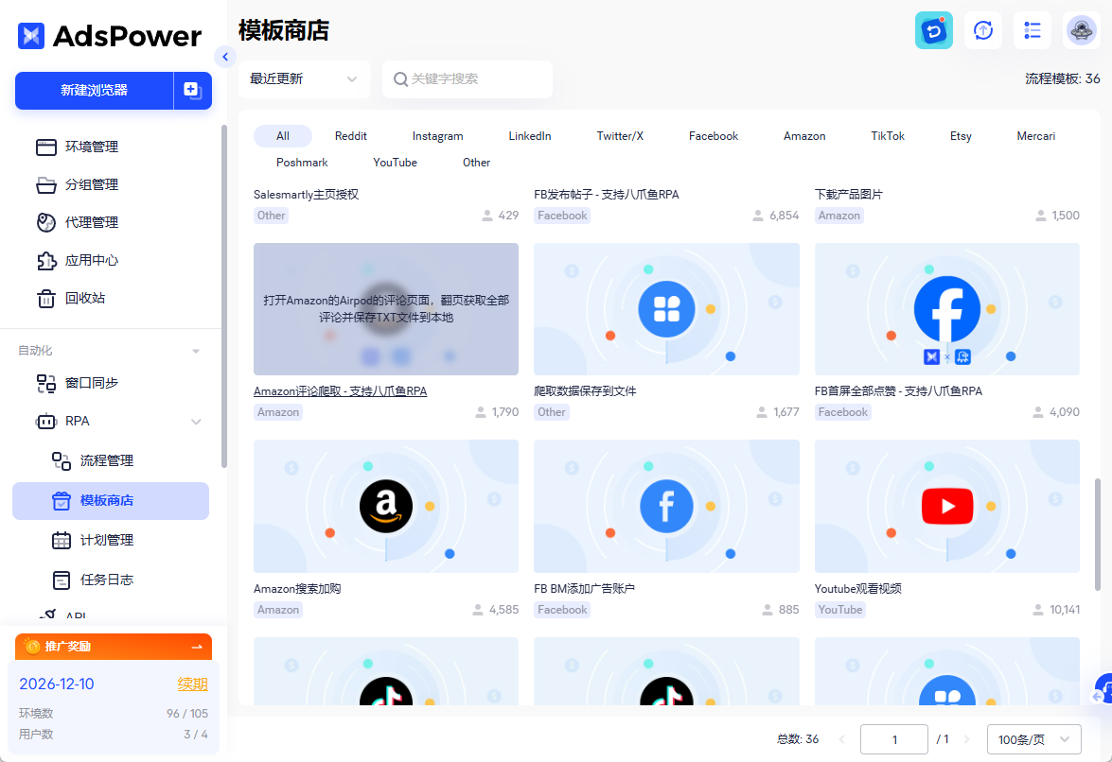The height and width of the screenshot is (762, 1112).
Task: Click the teal refresh icon in header
Action: tap(934, 30)
